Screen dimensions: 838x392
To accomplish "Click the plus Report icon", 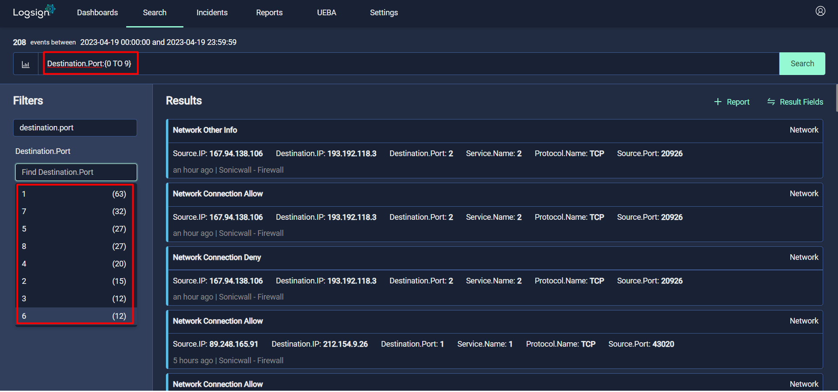I will coord(717,102).
